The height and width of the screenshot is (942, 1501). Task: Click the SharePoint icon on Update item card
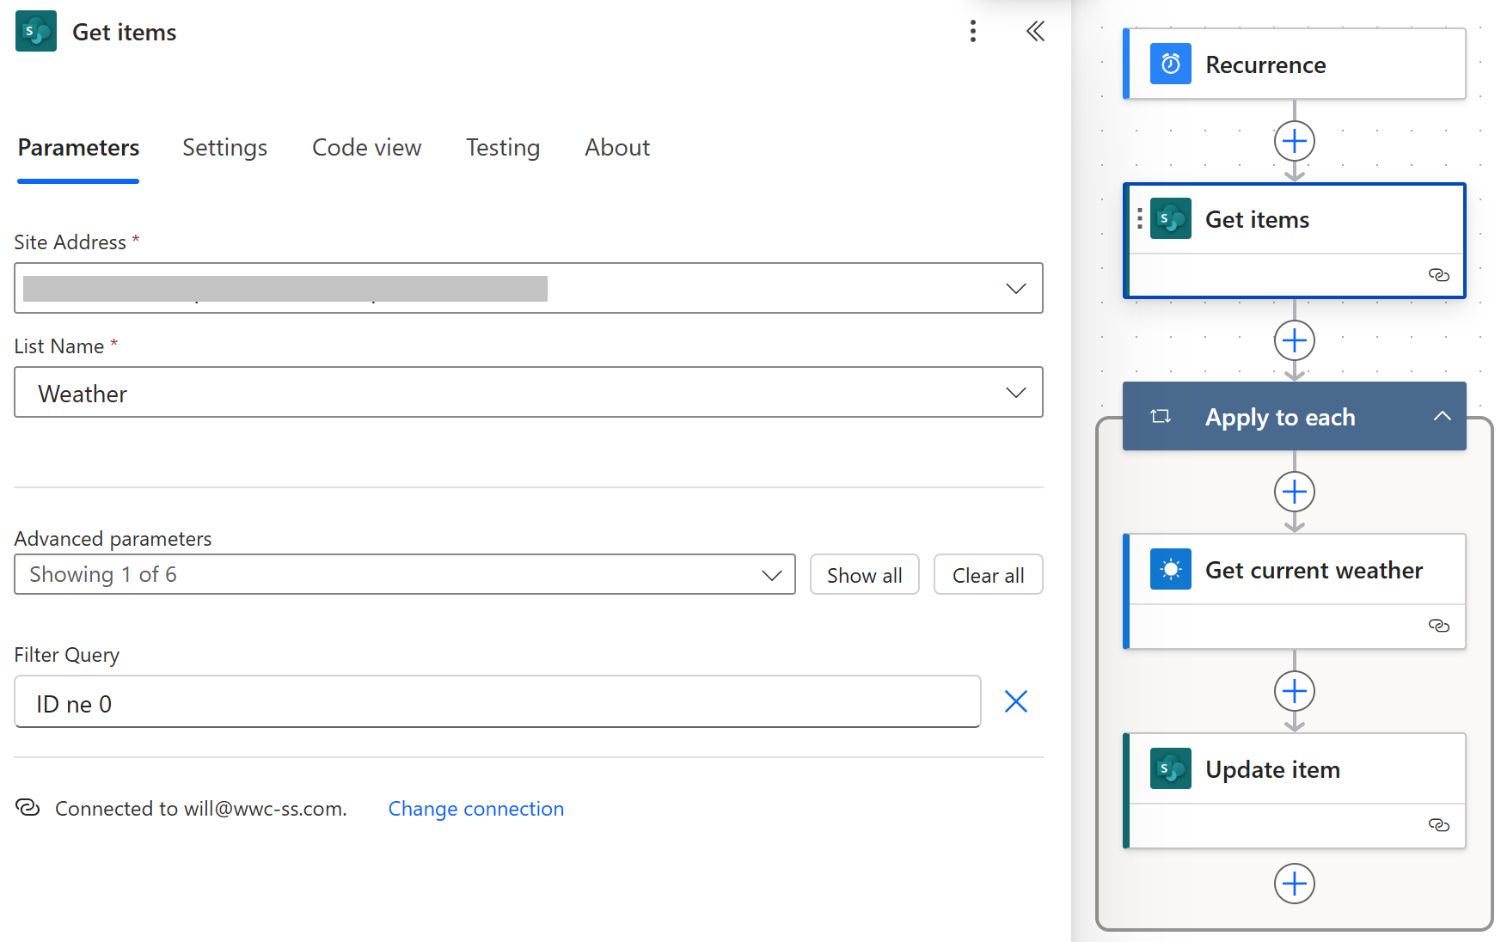coord(1171,768)
